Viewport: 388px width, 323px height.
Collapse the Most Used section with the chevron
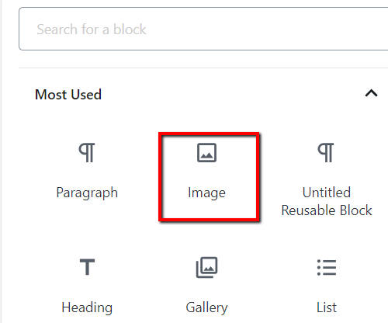[372, 93]
